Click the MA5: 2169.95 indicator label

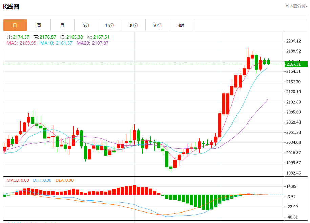pos(21,43)
